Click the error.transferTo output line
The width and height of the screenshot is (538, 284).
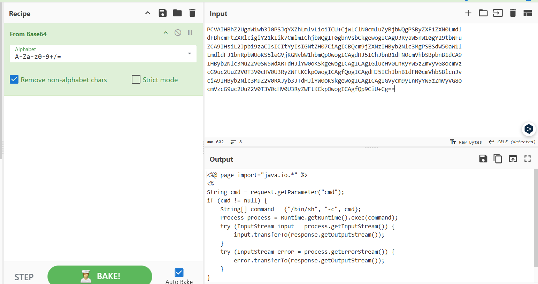tap(309, 260)
